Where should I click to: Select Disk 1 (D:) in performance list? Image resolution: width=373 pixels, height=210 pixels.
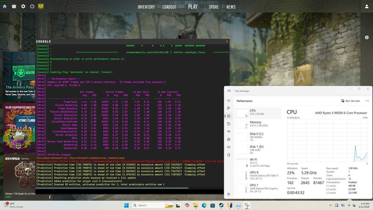258,149
